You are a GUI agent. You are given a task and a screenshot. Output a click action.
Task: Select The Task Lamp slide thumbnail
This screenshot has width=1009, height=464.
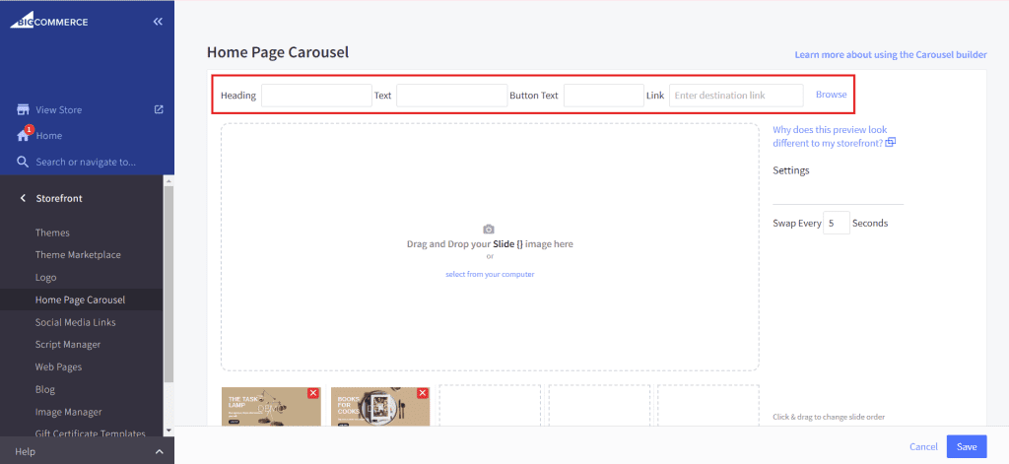point(271,406)
